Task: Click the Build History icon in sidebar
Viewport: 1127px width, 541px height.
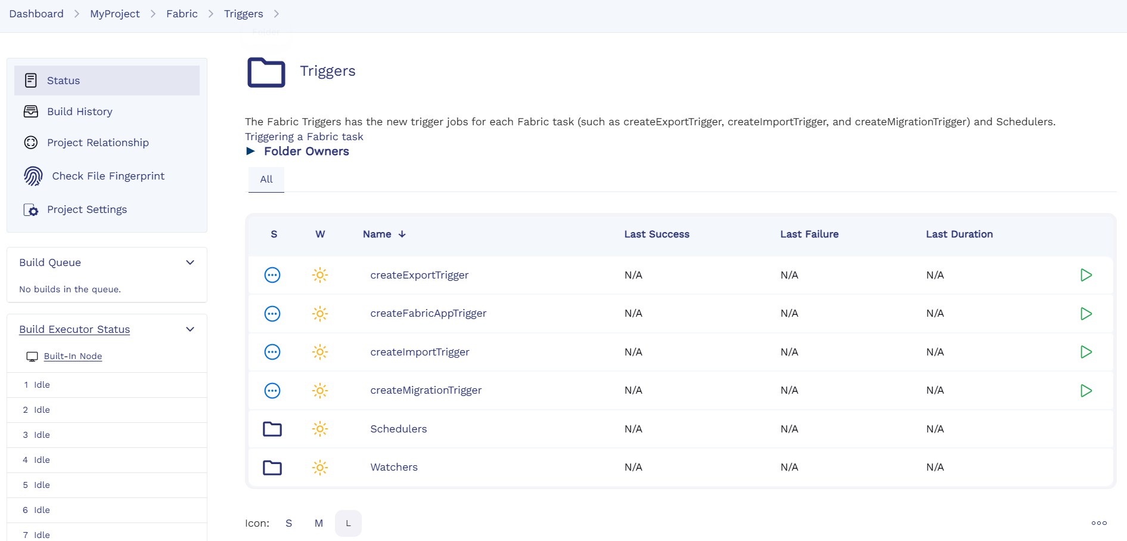Action: click(x=31, y=112)
